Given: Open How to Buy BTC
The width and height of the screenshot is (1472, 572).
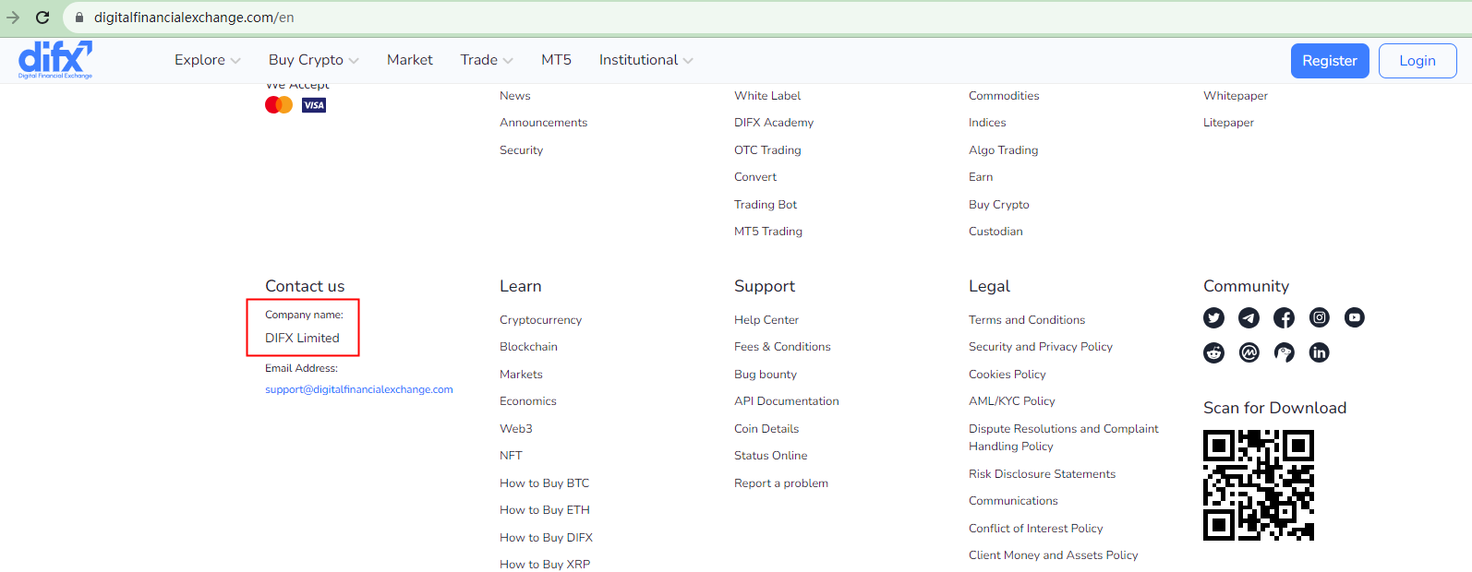Looking at the screenshot, I should (544, 483).
